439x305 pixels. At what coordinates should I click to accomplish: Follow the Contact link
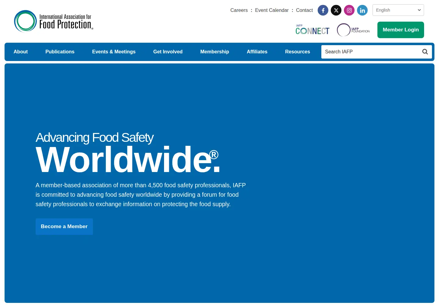point(304,10)
